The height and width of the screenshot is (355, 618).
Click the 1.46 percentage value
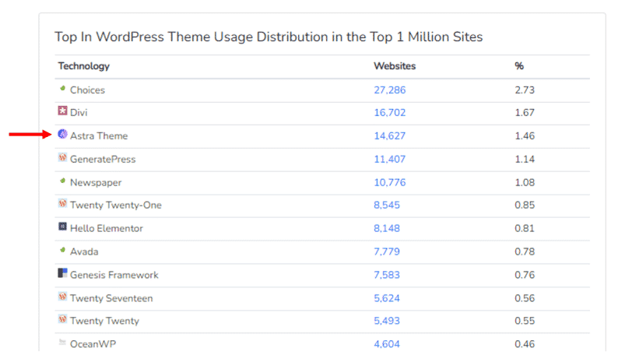[x=525, y=136]
